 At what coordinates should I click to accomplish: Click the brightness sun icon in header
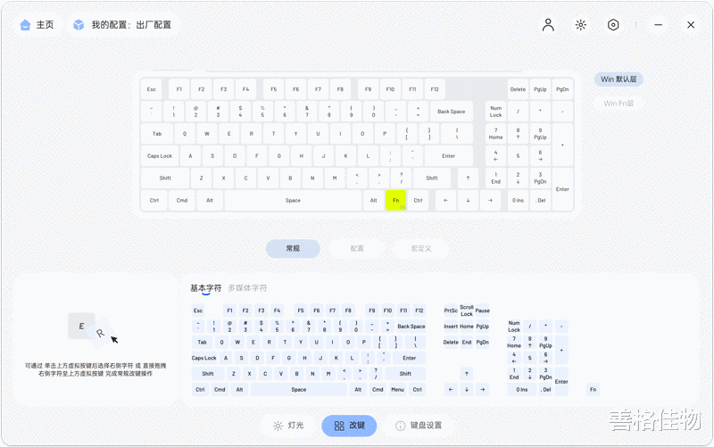[x=581, y=25]
